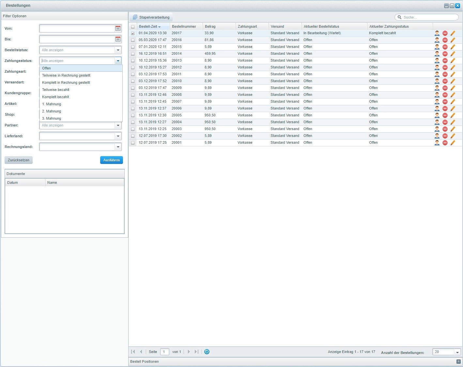Open the Lieferland dropdown arrow
Screen dimensions: 463x367
point(118,136)
